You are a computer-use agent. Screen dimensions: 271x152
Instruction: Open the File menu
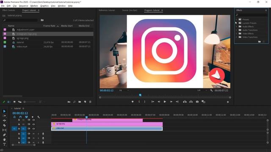tap(3, 6)
